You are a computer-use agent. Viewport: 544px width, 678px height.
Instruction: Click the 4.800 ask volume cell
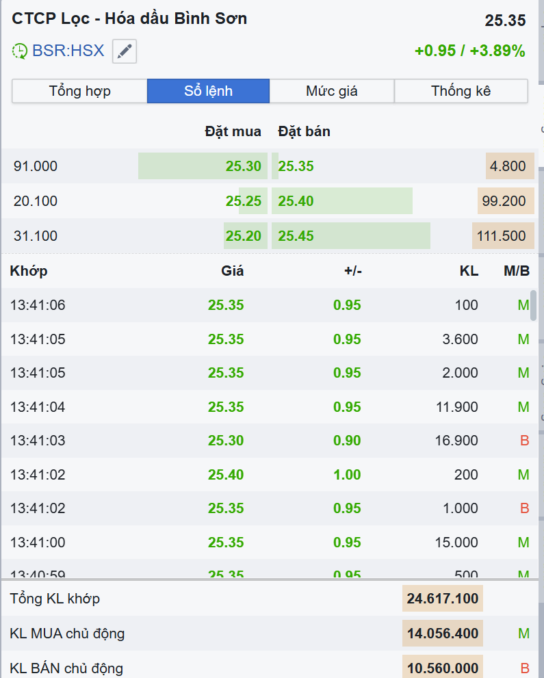coord(508,166)
